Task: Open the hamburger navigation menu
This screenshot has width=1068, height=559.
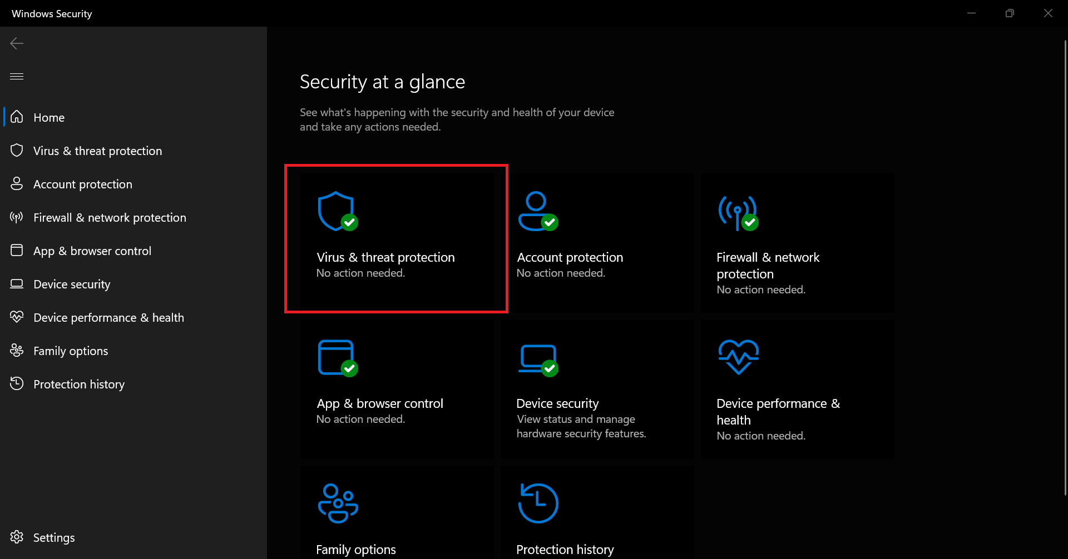Action: (16, 76)
